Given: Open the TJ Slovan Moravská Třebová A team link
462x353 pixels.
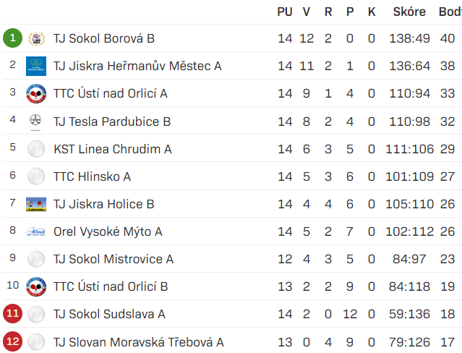Looking at the screenshot, I should click(139, 342).
